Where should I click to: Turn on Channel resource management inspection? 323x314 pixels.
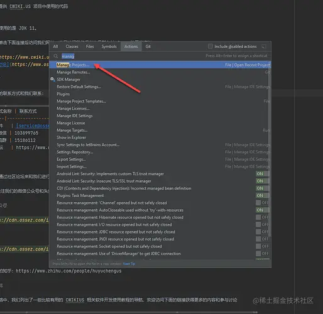click(x=262, y=203)
